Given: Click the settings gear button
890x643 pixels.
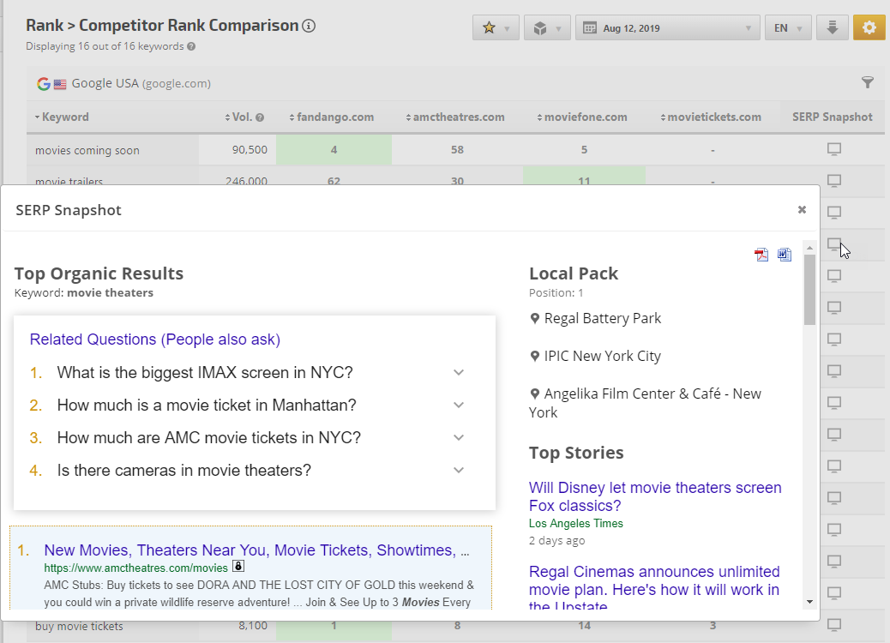Looking at the screenshot, I should (869, 27).
